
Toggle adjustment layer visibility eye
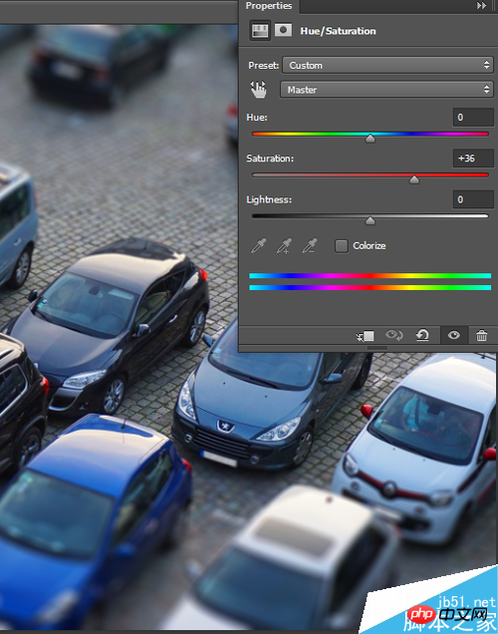pyautogui.click(x=454, y=335)
